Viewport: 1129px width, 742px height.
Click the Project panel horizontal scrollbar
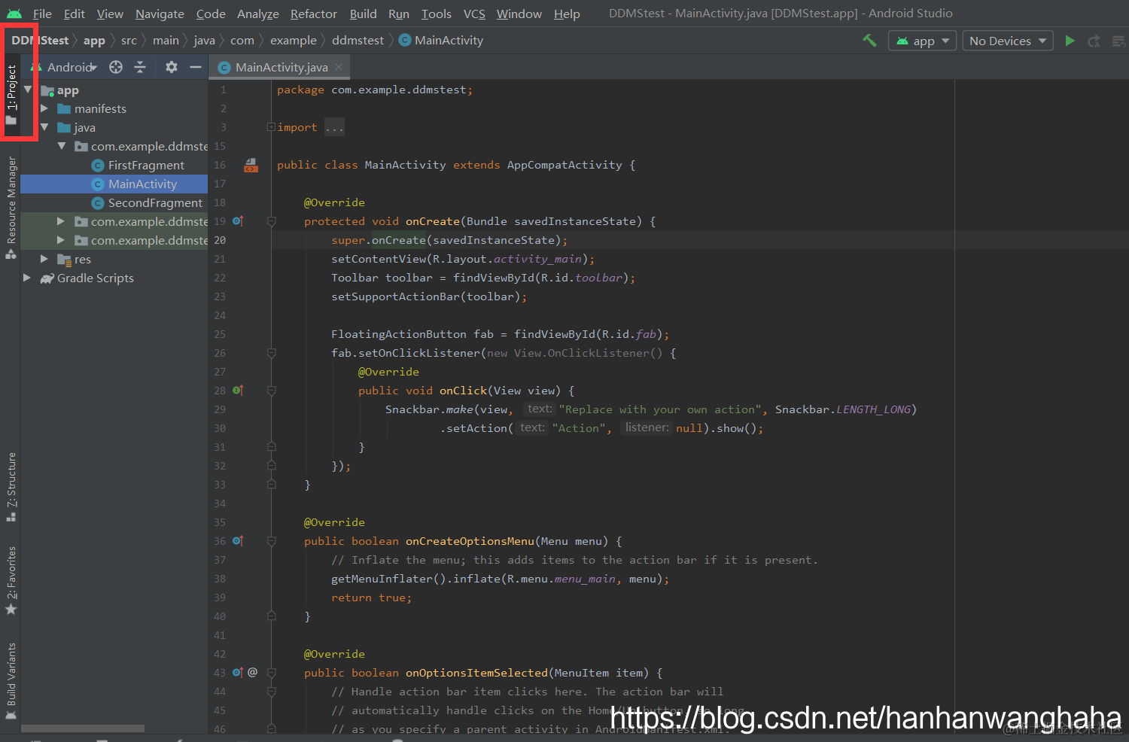click(83, 728)
